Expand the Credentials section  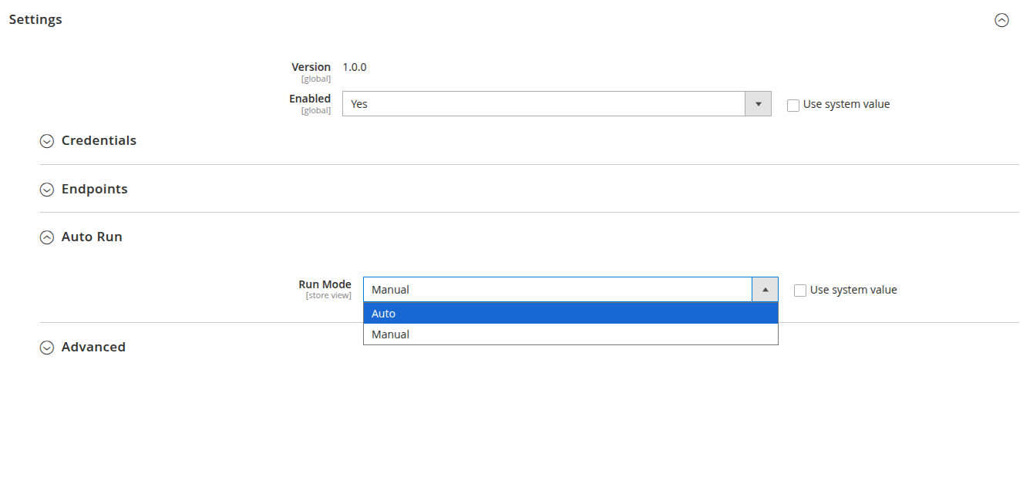pyautogui.click(x=88, y=141)
